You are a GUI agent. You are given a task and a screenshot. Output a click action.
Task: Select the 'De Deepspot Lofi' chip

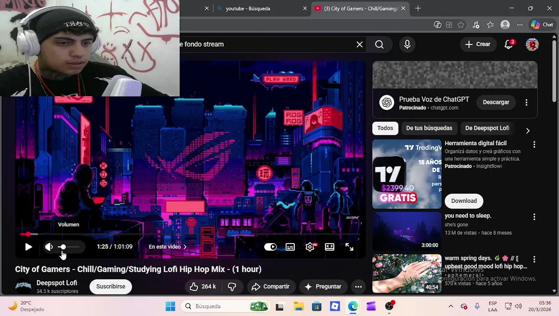487,128
